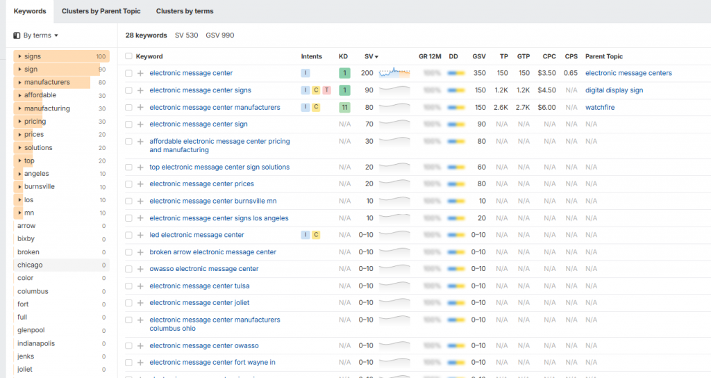This screenshot has width=711, height=378.
Task: Check the box for electronic message center signs
Action: pos(128,90)
